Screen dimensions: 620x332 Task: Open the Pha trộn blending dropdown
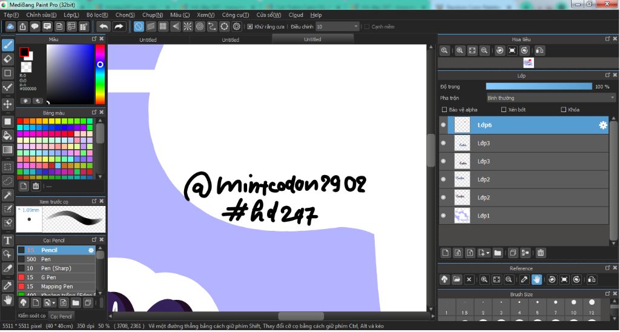point(551,98)
